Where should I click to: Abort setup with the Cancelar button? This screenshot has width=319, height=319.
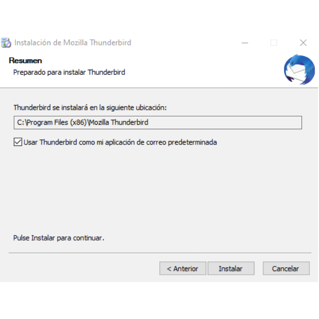tap(286, 268)
